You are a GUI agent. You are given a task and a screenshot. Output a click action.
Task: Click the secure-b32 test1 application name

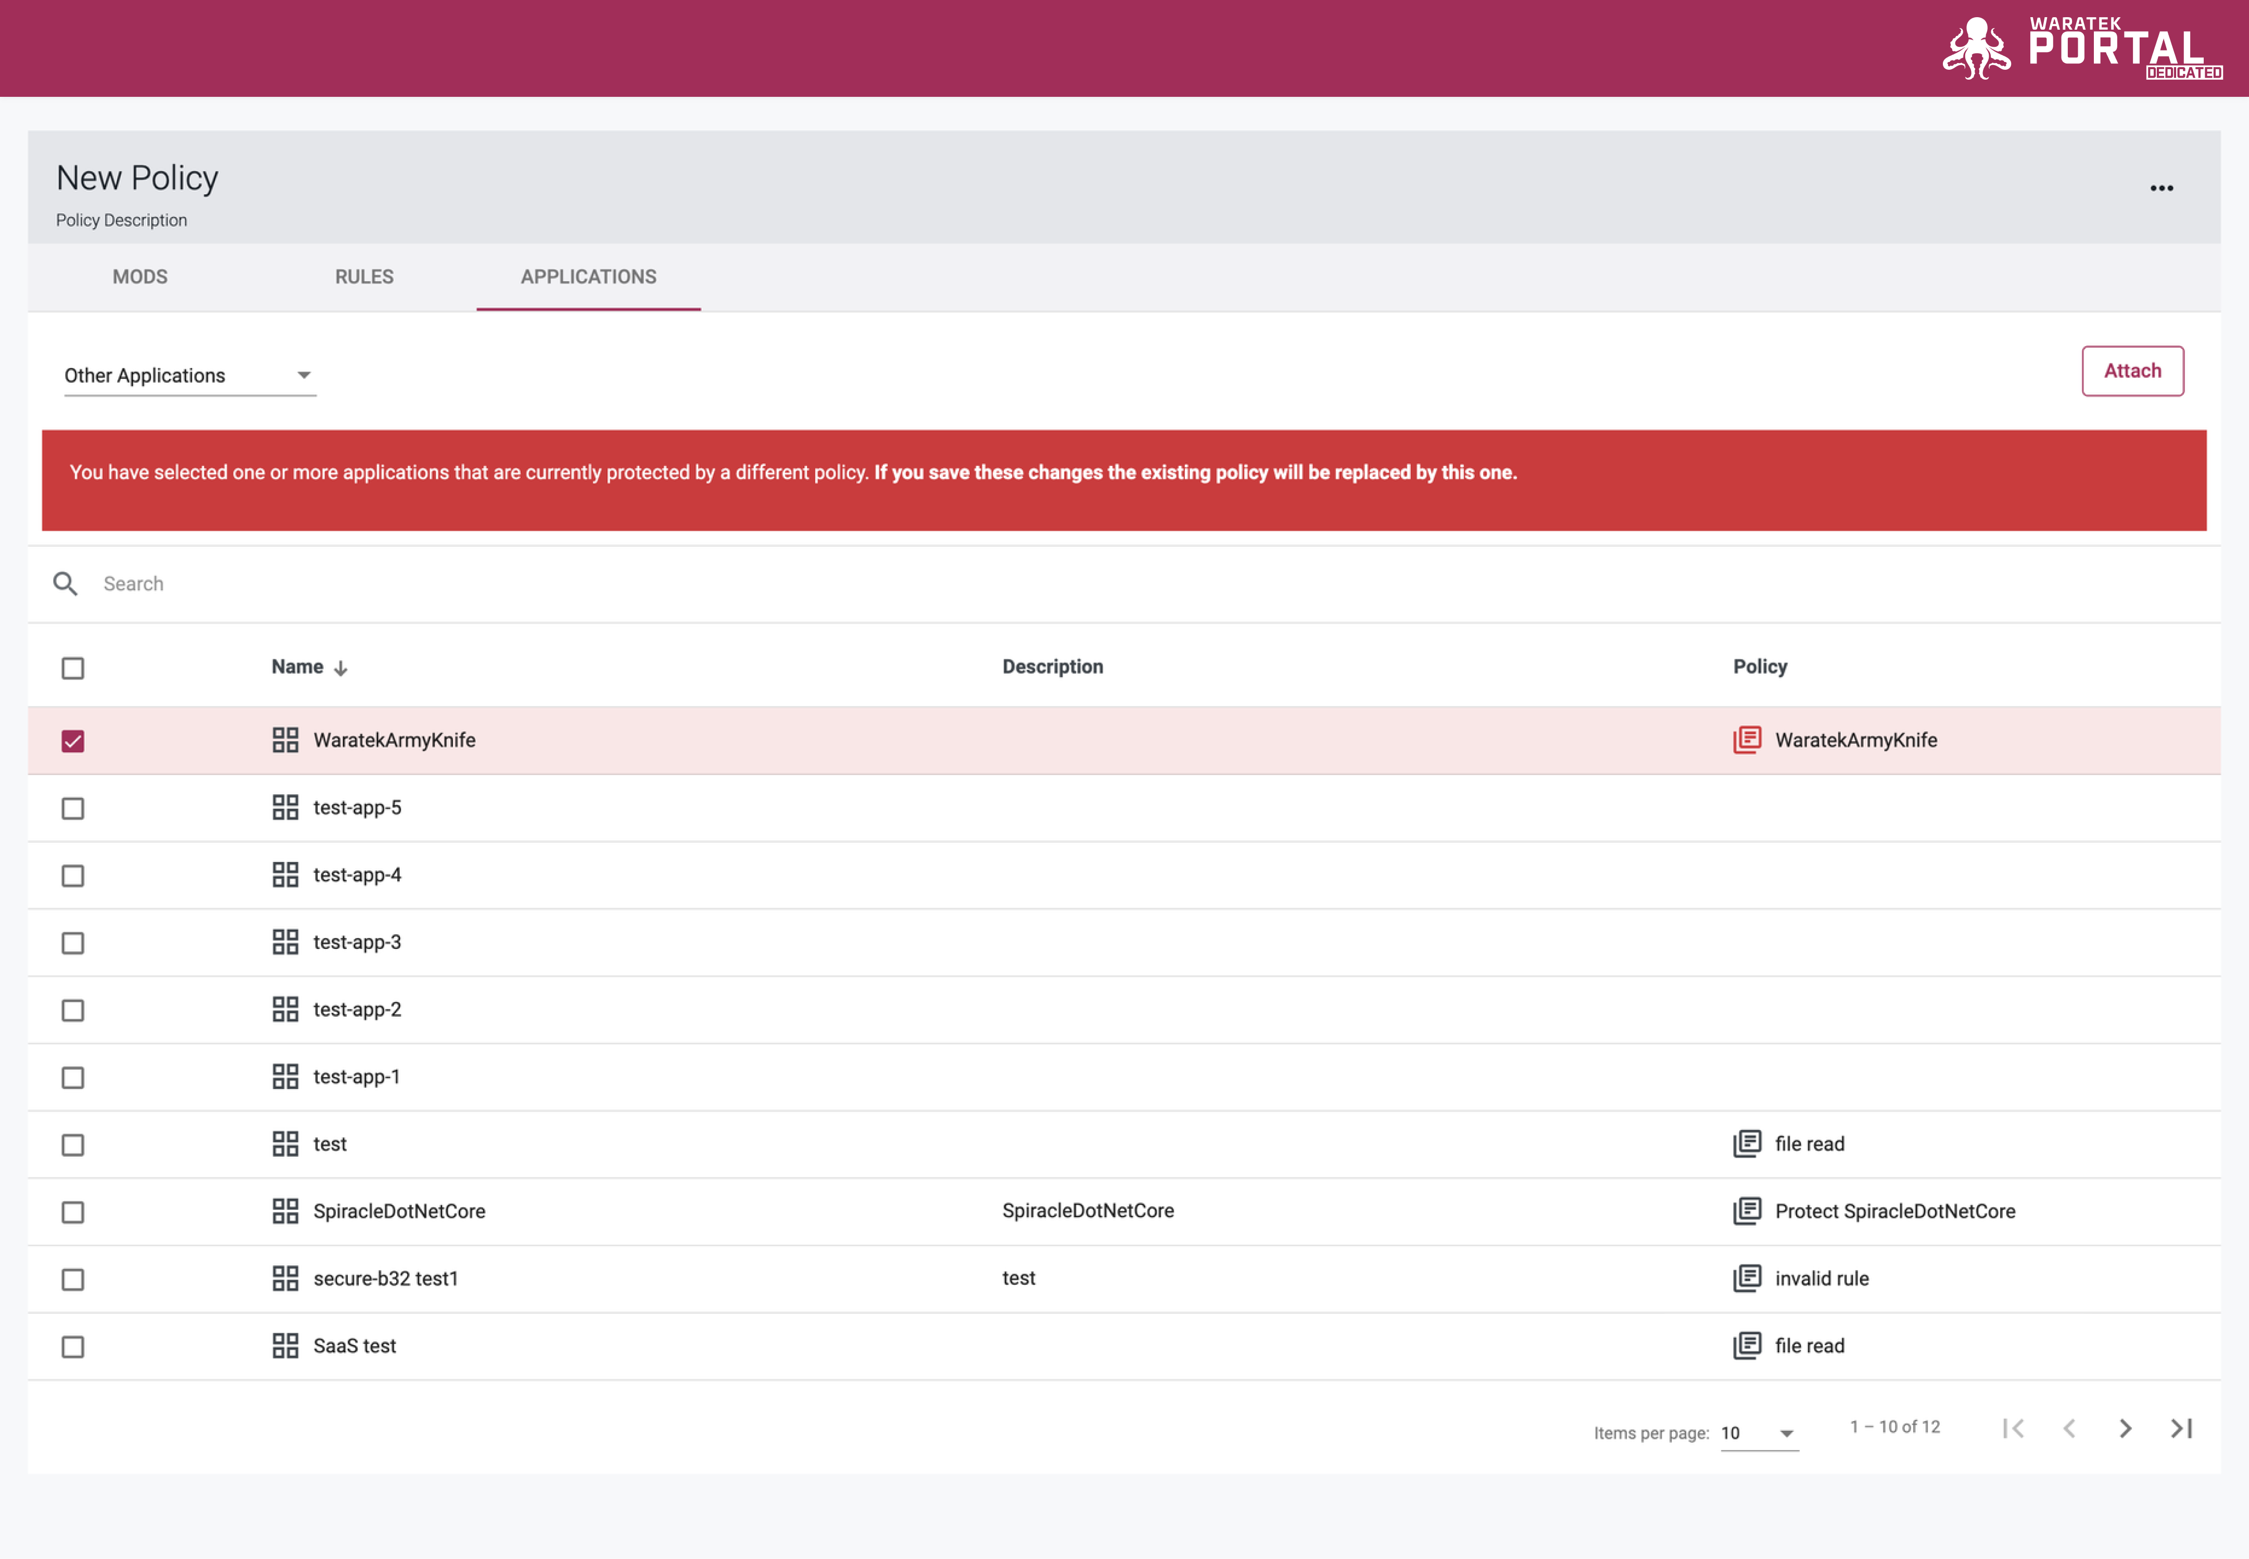[386, 1279]
